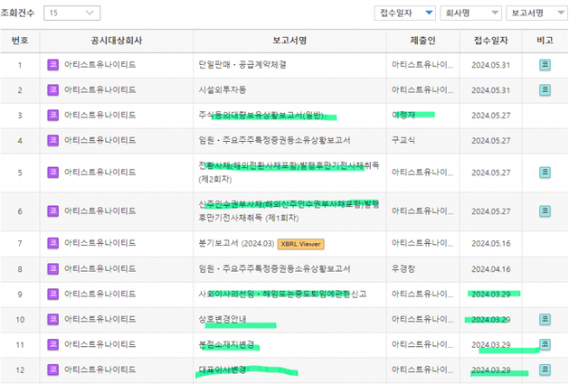Expand the 회사명 sort dropdown

[470, 13]
